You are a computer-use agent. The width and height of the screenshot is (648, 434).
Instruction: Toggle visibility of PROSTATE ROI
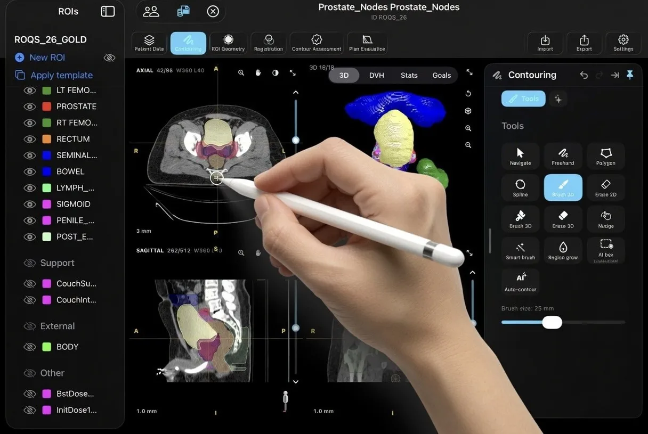coord(30,107)
